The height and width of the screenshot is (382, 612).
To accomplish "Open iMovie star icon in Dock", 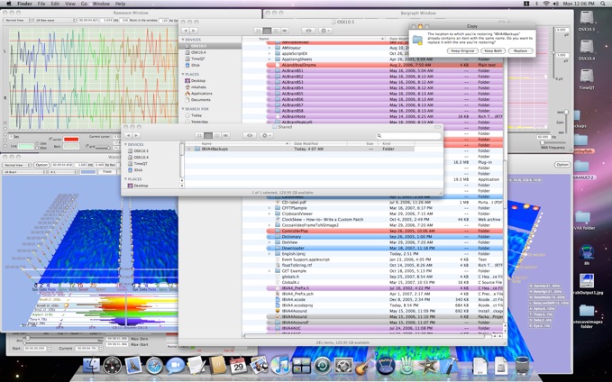I will point(428,365).
